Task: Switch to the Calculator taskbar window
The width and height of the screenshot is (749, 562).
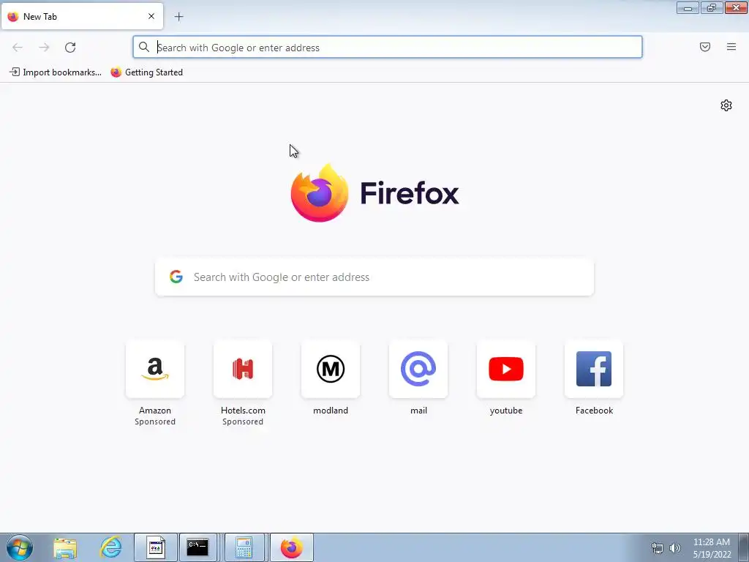Action: point(244,547)
